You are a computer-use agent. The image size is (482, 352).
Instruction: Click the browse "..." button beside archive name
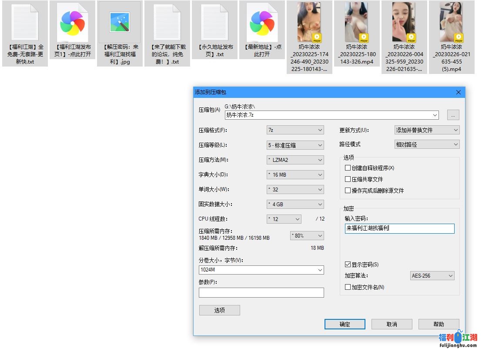tap(453, 115)
